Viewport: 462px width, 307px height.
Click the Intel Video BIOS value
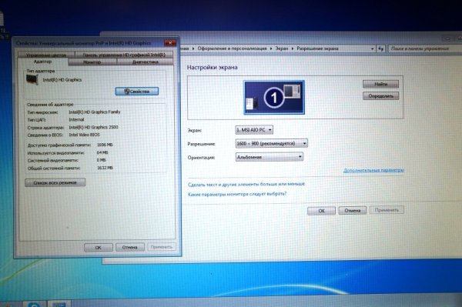click(x=84, y=135)
